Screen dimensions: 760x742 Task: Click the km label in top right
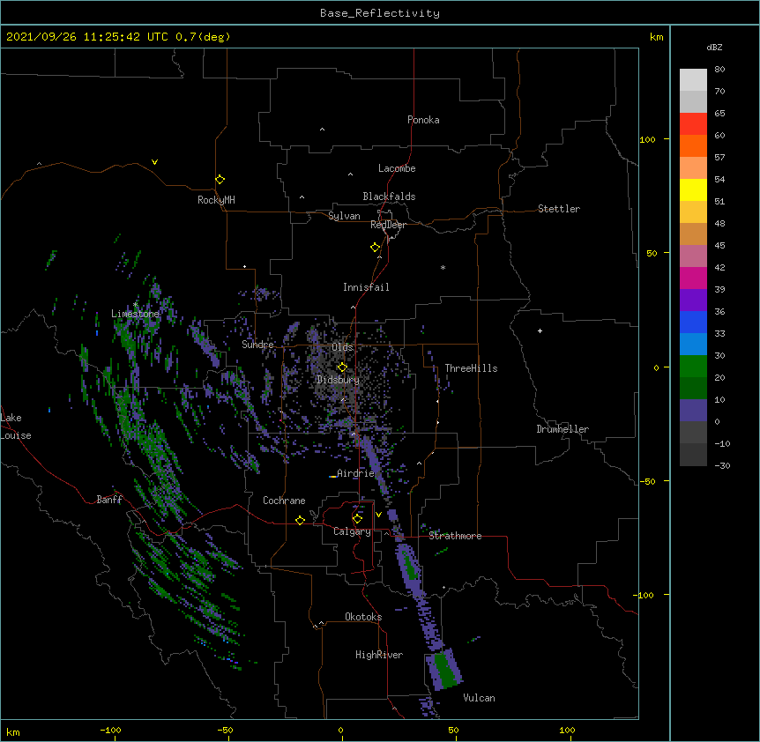(x=656, y=37)
